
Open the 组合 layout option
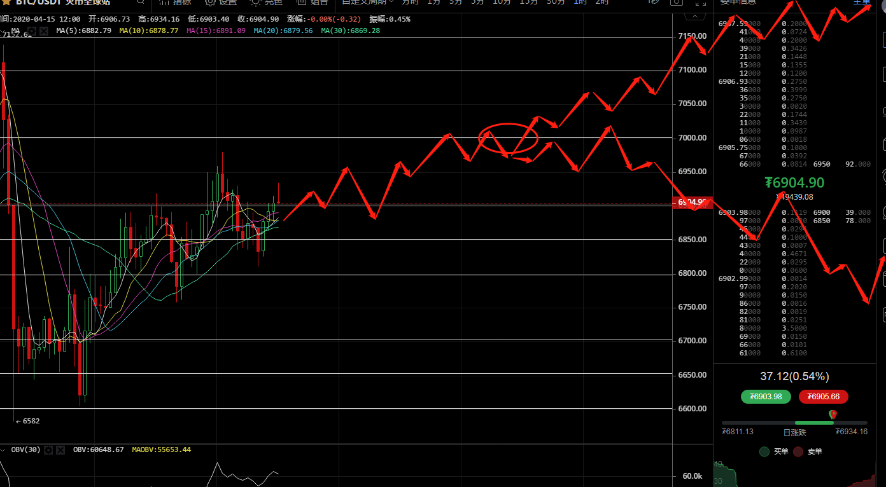313,2
